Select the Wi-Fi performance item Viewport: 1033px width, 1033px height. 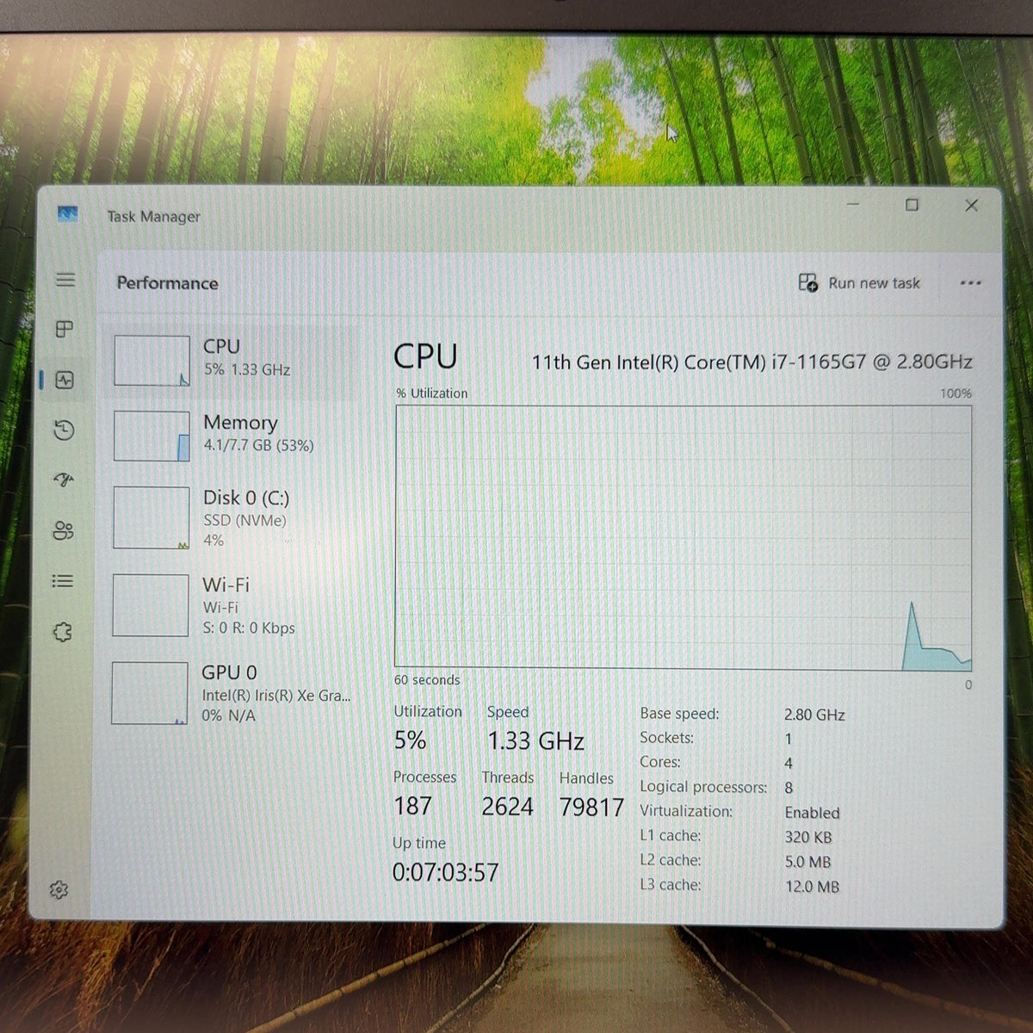click(232, 605)
